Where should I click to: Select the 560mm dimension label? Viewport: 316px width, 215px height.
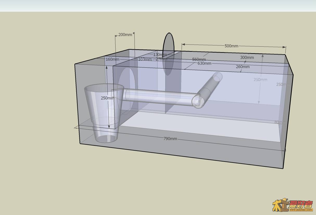199,60
